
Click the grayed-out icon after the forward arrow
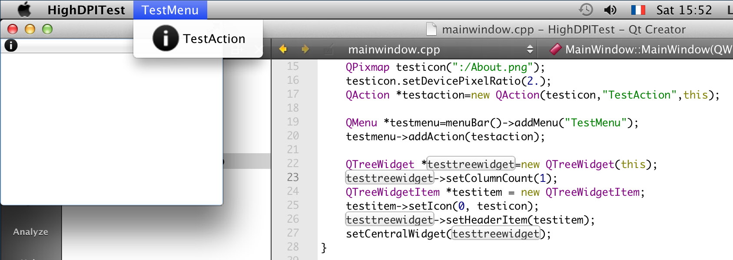click(328, 49)
